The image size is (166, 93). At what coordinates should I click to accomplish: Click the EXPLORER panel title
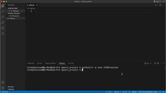tap(11, 5)
